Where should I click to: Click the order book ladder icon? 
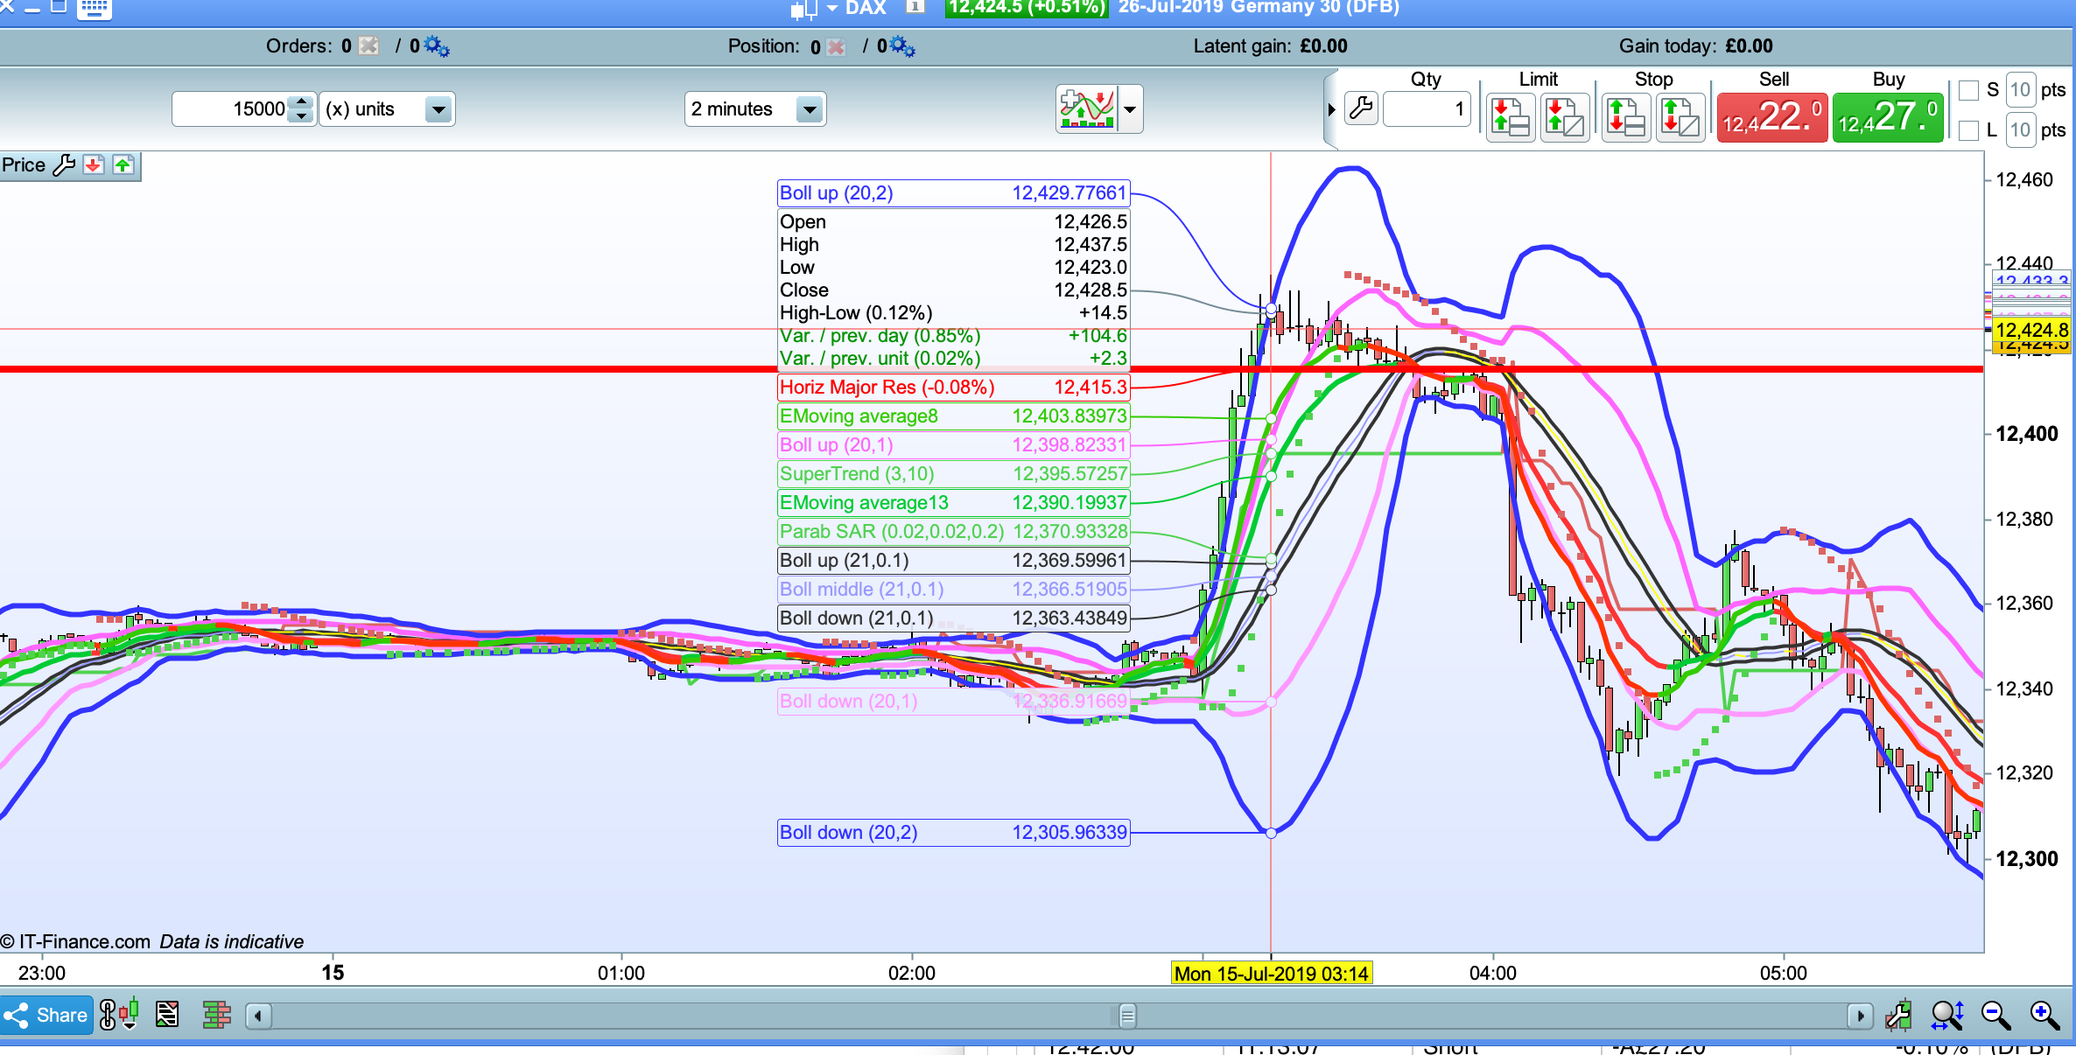click(216, 1016)
